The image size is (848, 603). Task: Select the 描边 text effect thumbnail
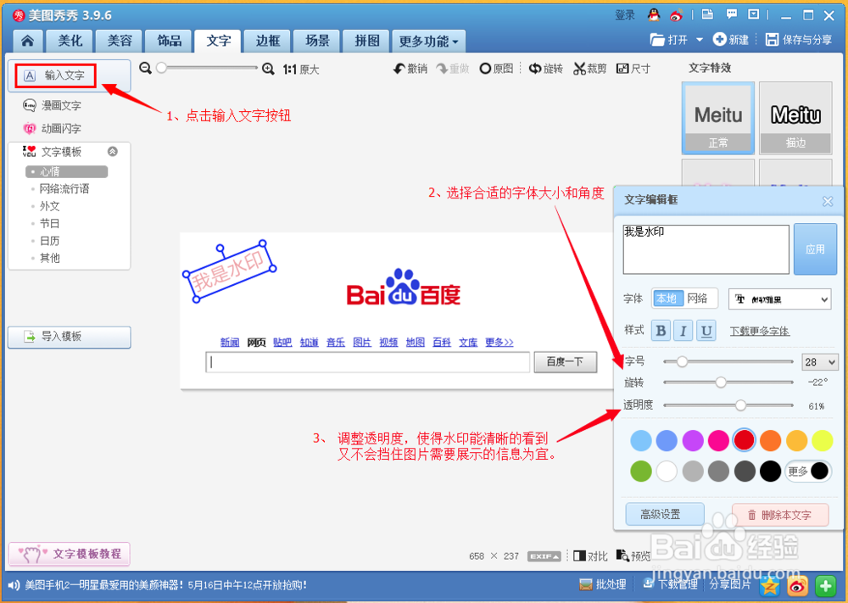point(795,119)
